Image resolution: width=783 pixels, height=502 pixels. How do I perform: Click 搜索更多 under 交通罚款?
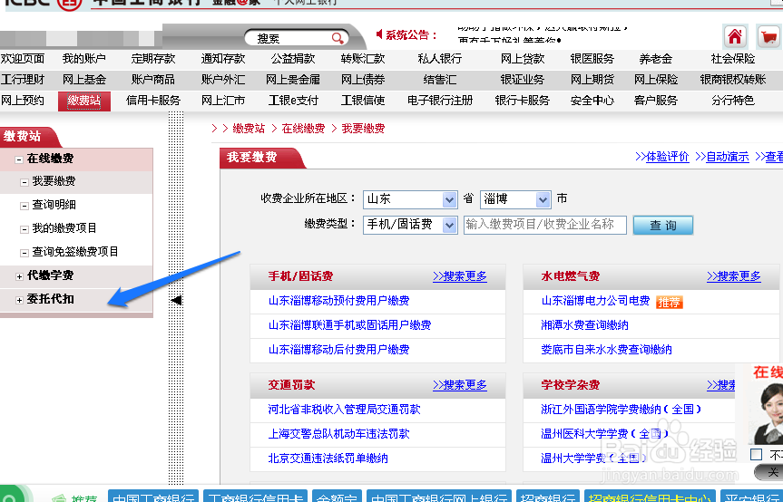[459, 385]
